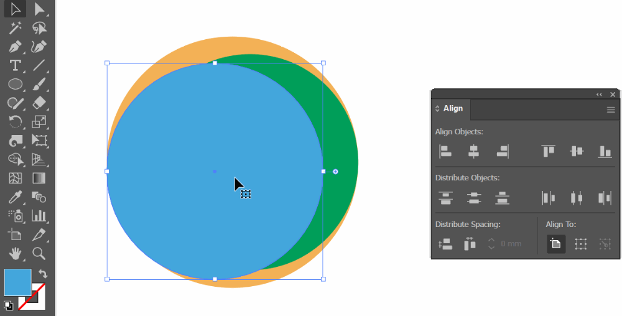
Task: Click the 0 mm spacing field
Action: pyautogui.click(x=511, y=244)
